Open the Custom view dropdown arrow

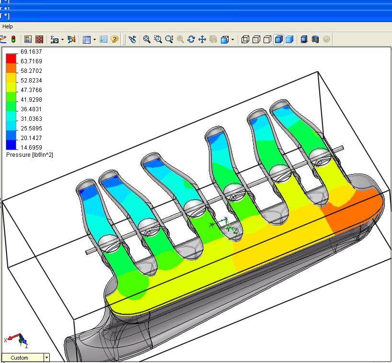(46, 357)
